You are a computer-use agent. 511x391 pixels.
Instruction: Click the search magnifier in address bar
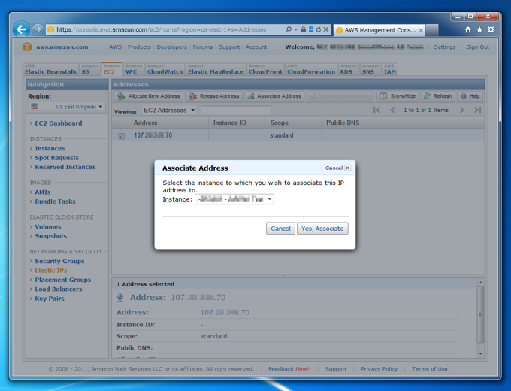(288, 29)
